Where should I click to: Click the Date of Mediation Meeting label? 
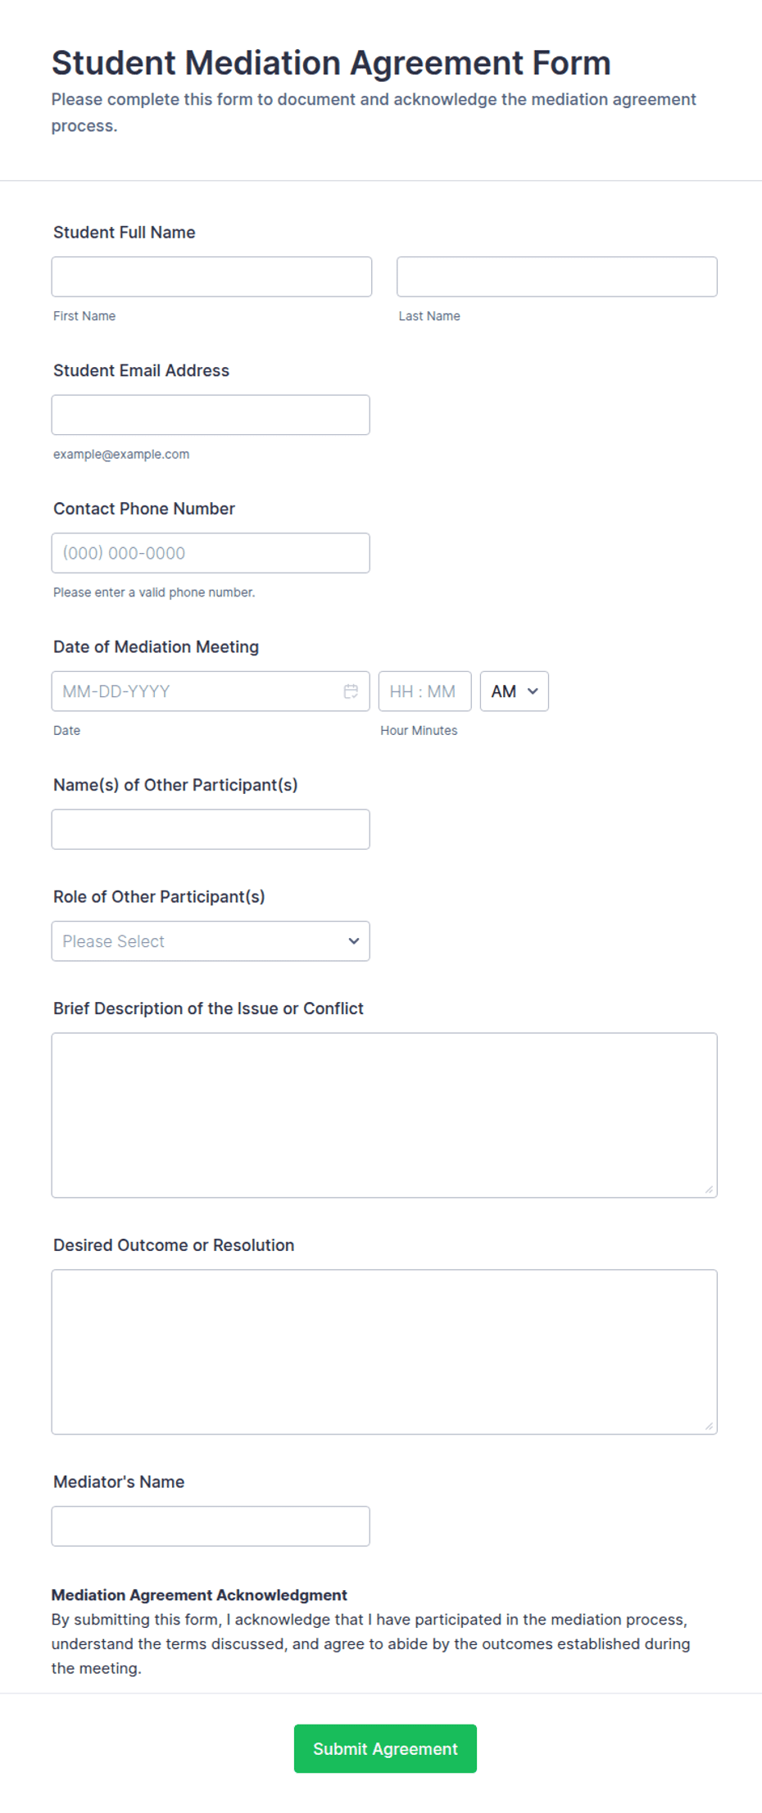point(156,647)
